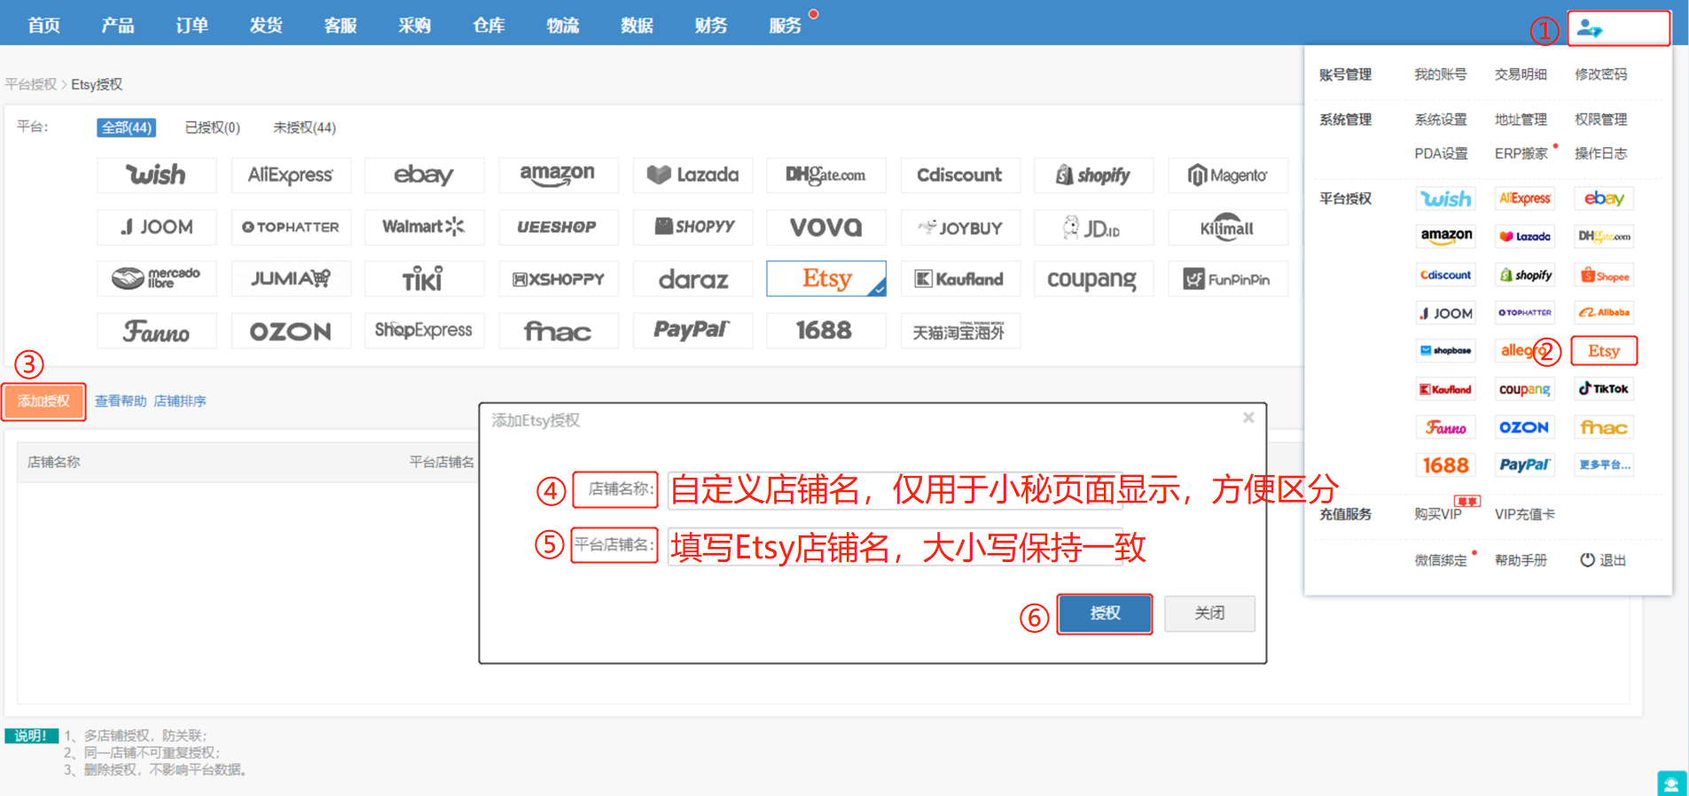The height and width of the screenshot is (796, 1689).
Task: Select the AliExpress platform logo in main grid
Action: (290, 175)
